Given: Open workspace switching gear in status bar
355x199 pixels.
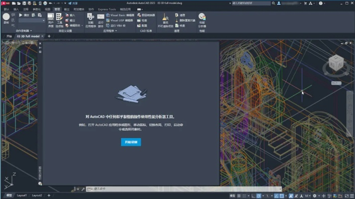Looking at the screenshot, I should [315, 196].
